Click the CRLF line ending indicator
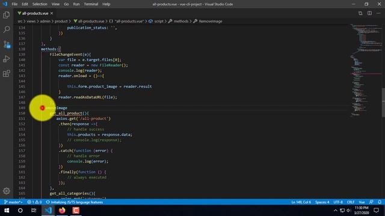The width and height of the screenshot is (385, 216). point(351,202)
